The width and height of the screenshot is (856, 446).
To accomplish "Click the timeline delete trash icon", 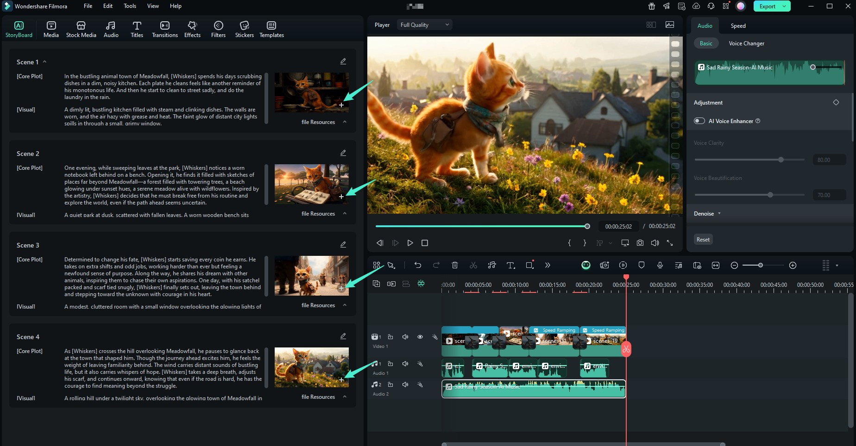I will [455, 265].
